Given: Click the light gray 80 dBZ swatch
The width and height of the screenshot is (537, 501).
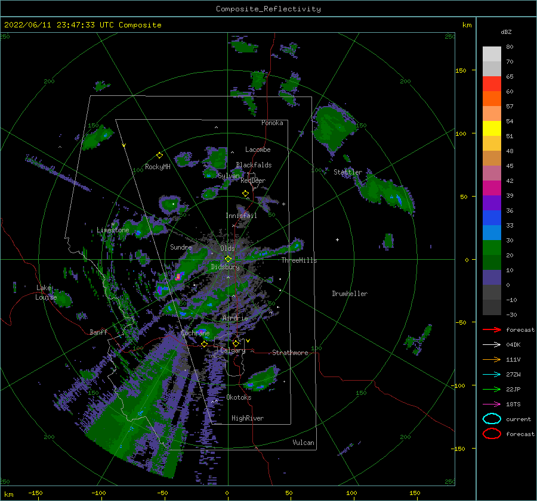Looking at the screenshot, I should pyautogui.click(x=492, y=54).
